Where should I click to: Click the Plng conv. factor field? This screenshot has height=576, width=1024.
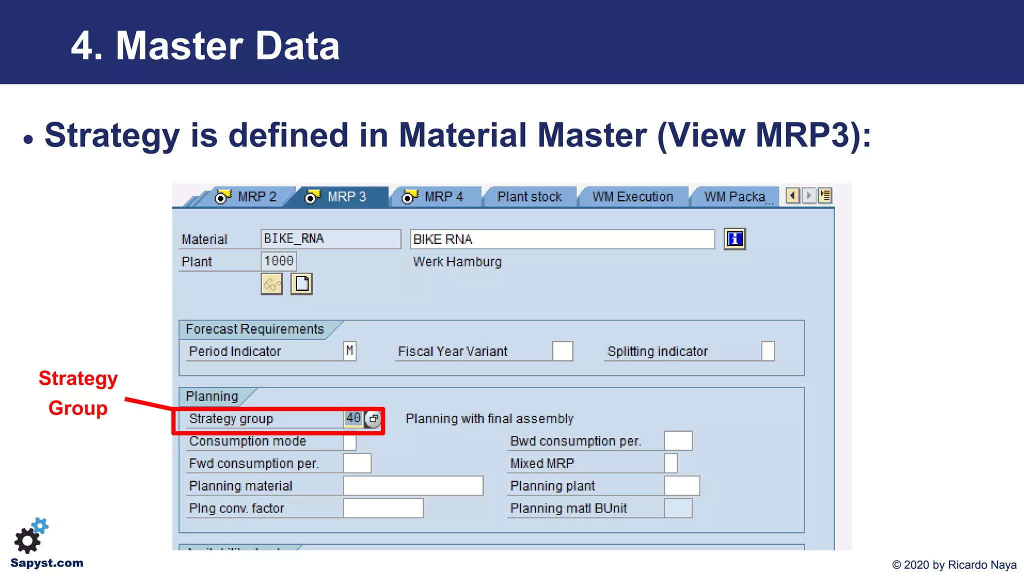pyautogui.click(x=383, y=508)
